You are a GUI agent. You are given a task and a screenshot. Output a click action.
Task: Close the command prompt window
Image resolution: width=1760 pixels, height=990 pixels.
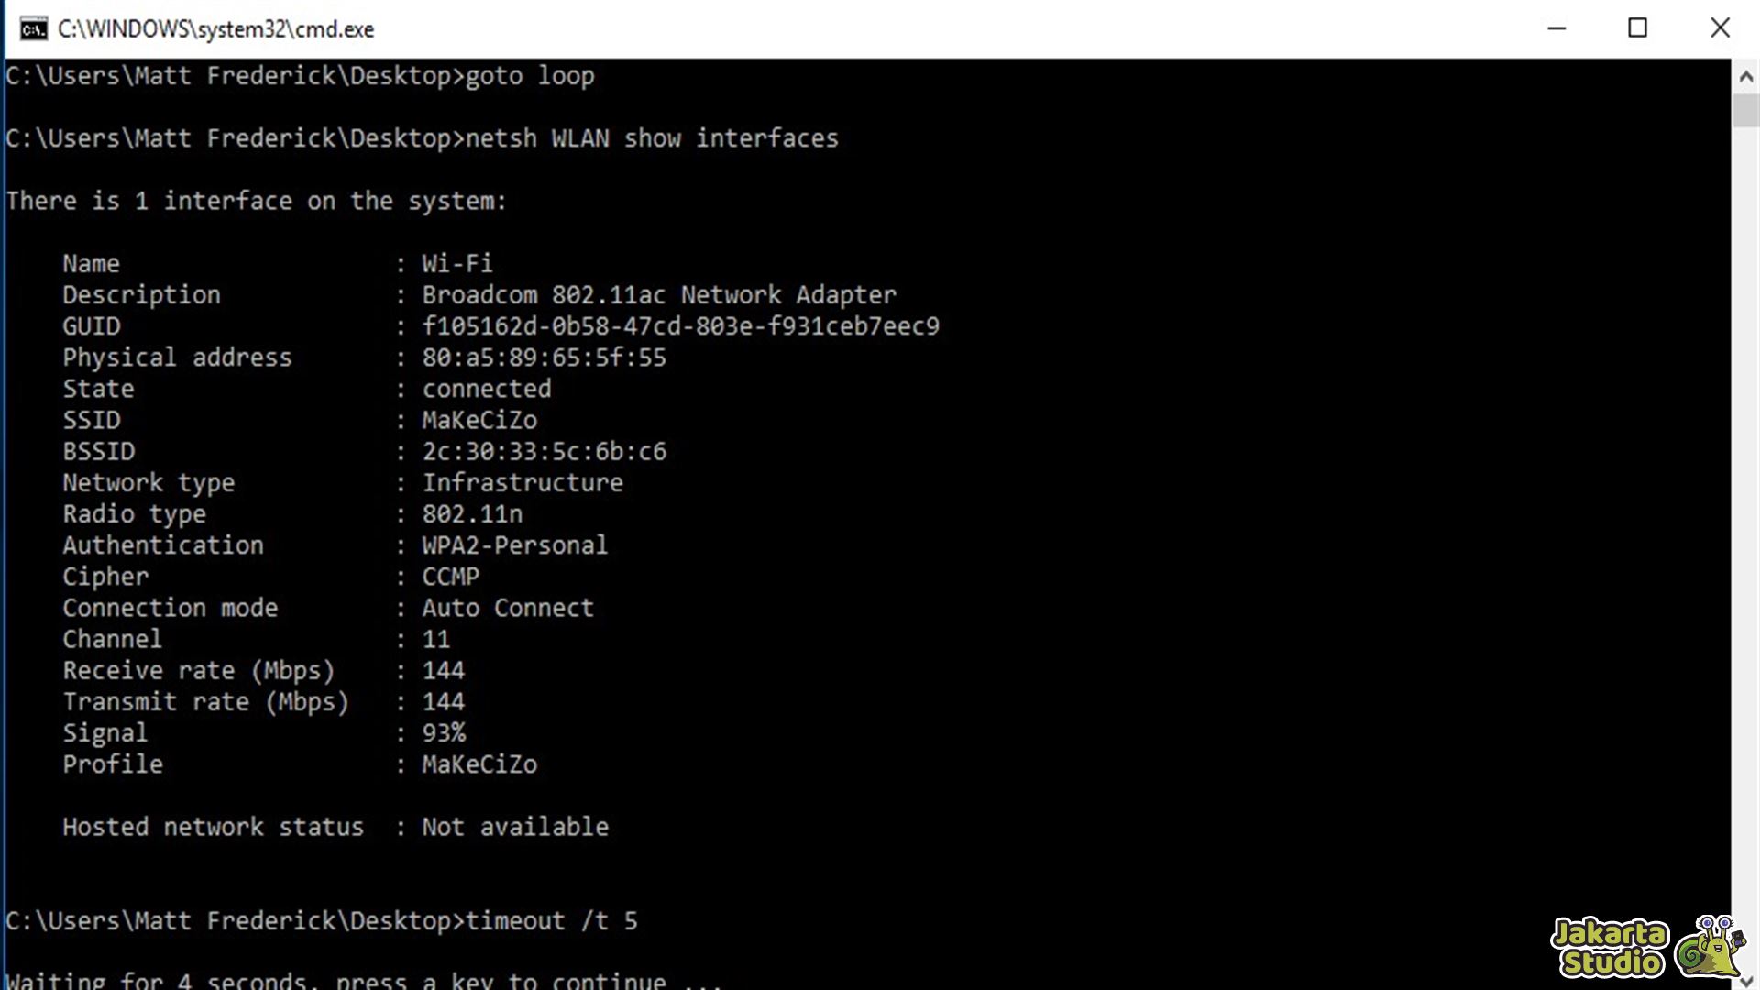[1720, 28]
